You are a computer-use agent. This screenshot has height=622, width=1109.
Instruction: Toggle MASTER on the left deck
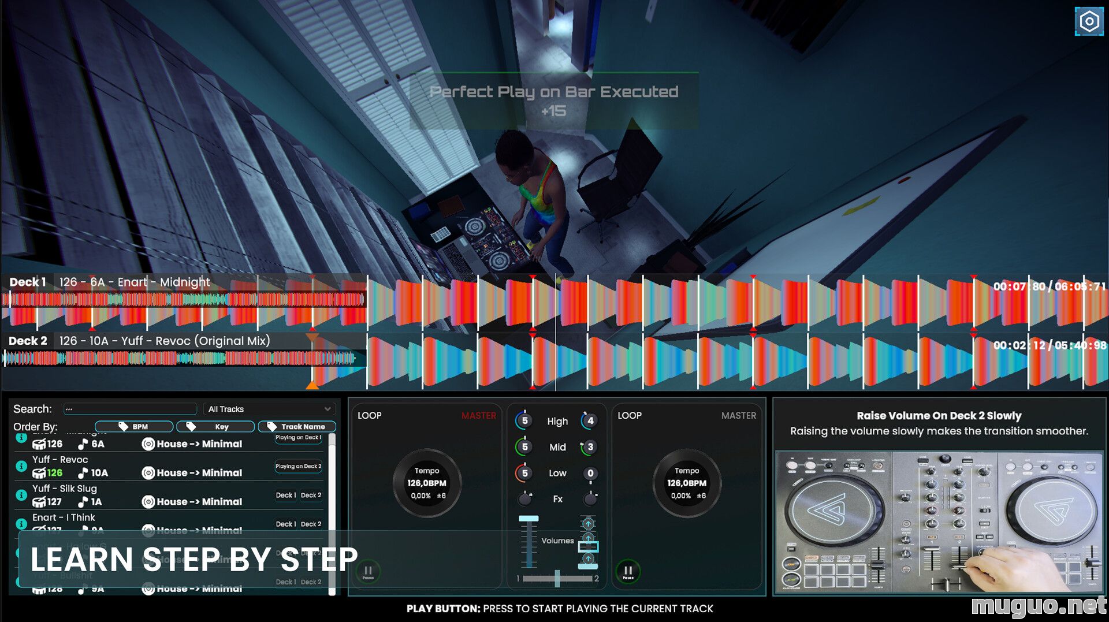(x=478, y=415)
